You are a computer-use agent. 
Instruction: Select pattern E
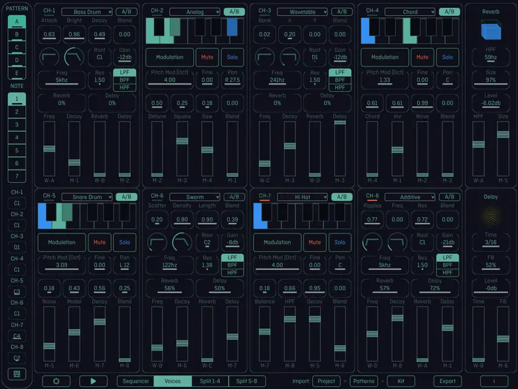17,73
